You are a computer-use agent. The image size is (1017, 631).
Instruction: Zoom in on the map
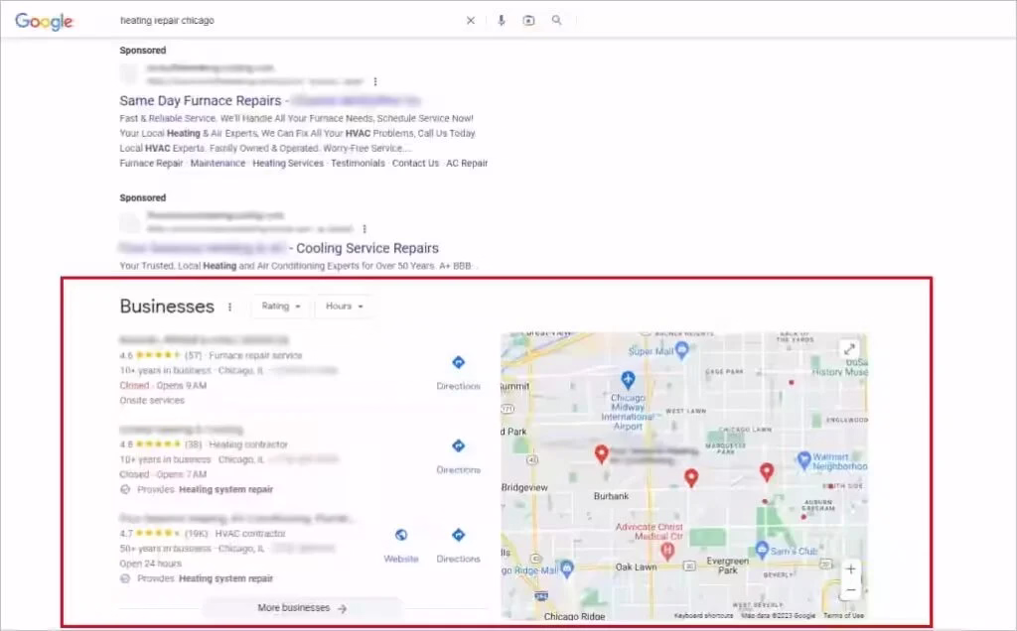[x=850, y=569]
